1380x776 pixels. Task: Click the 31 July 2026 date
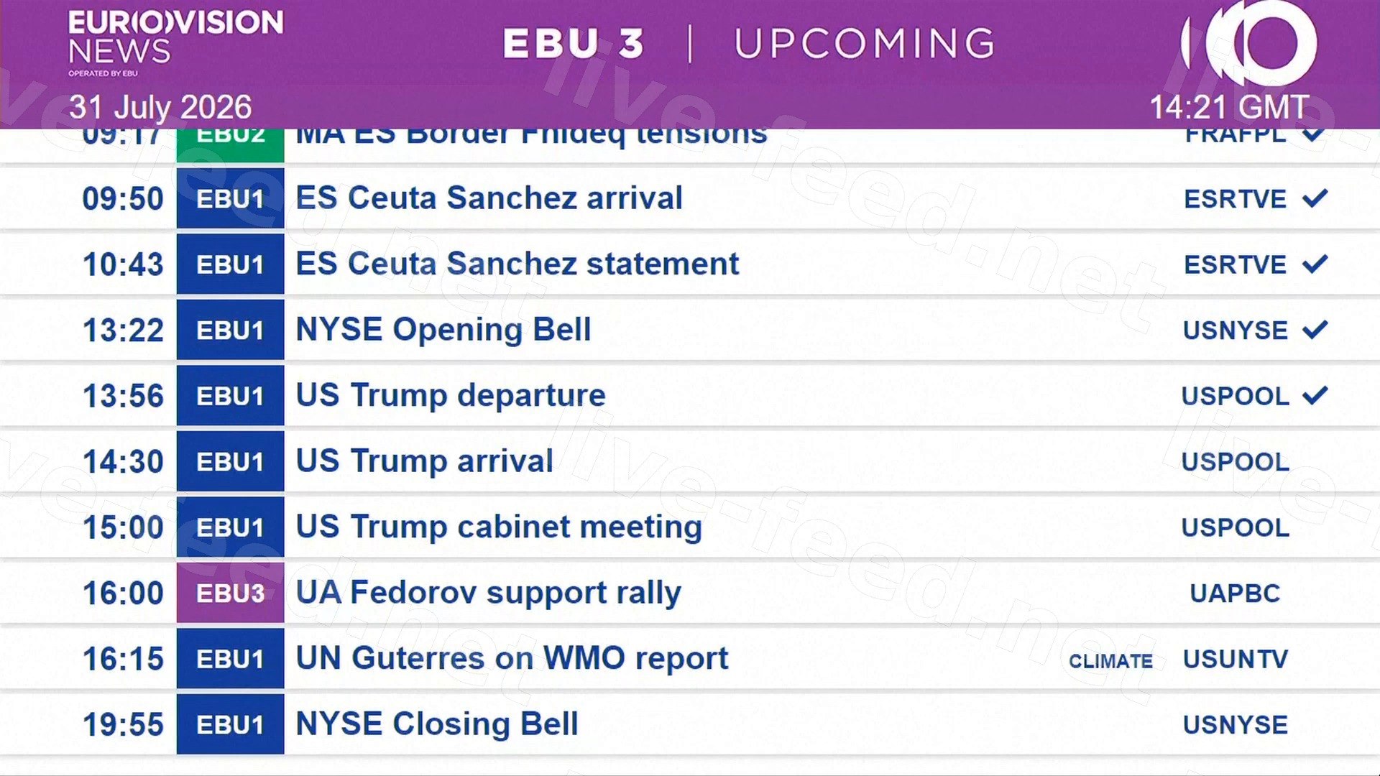click(160, 107)
